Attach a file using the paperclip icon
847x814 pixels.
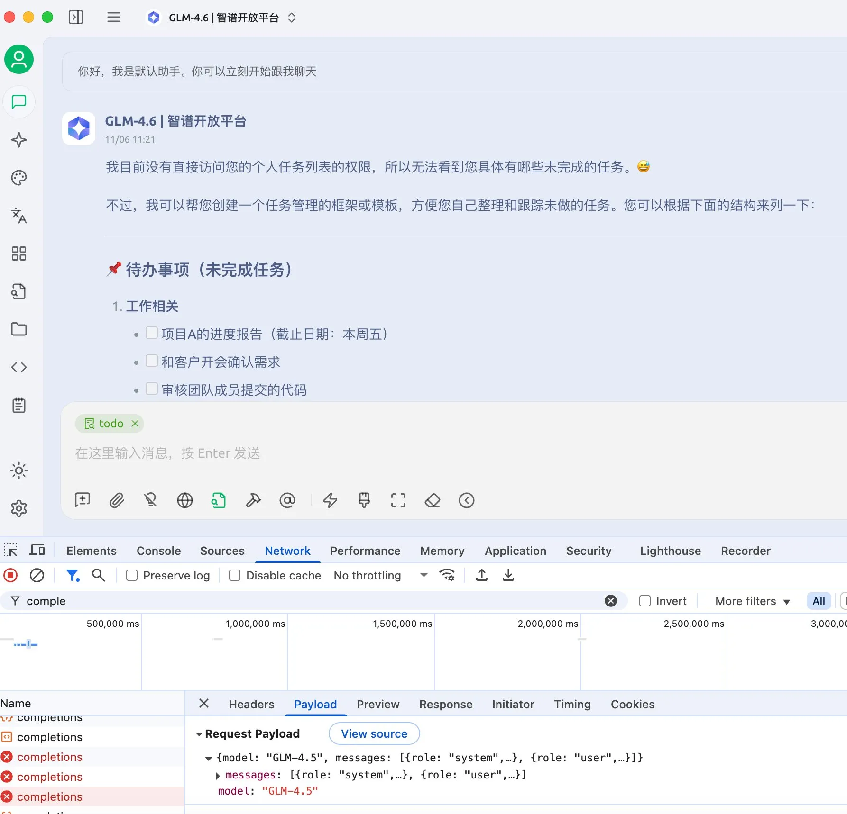117,500
